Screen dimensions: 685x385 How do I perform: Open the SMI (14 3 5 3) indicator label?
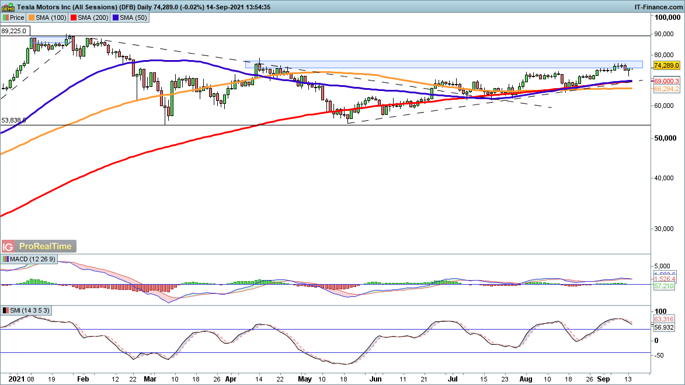(x=26, y=311)
